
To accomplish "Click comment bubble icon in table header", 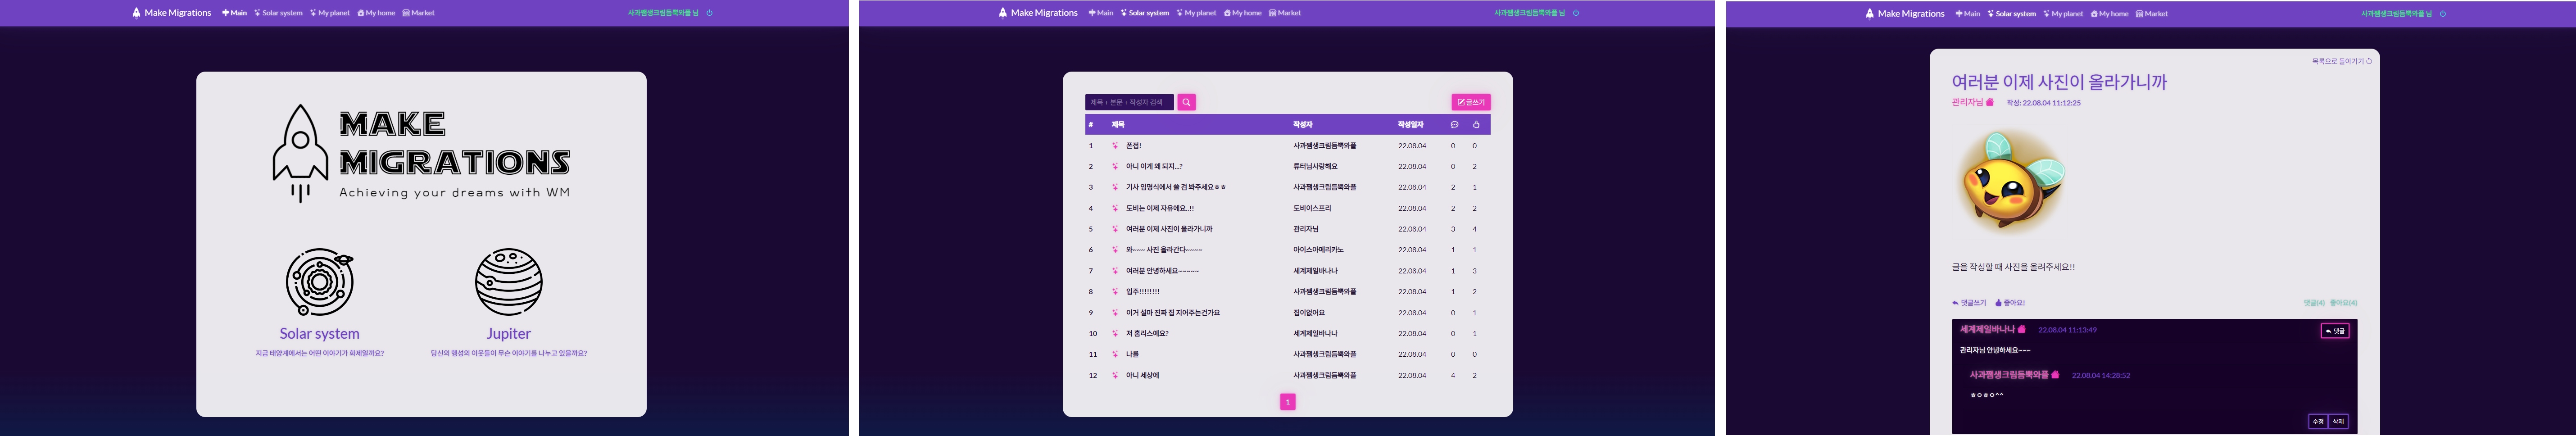I will [x=1454, y=125].
